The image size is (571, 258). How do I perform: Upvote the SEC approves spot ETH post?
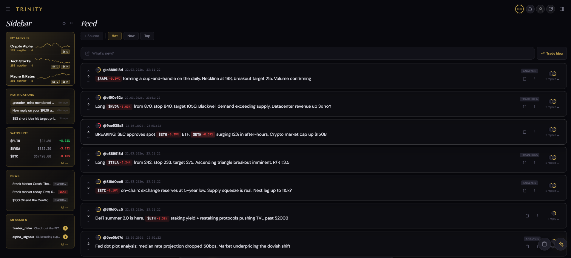click(x=88, y=127)
